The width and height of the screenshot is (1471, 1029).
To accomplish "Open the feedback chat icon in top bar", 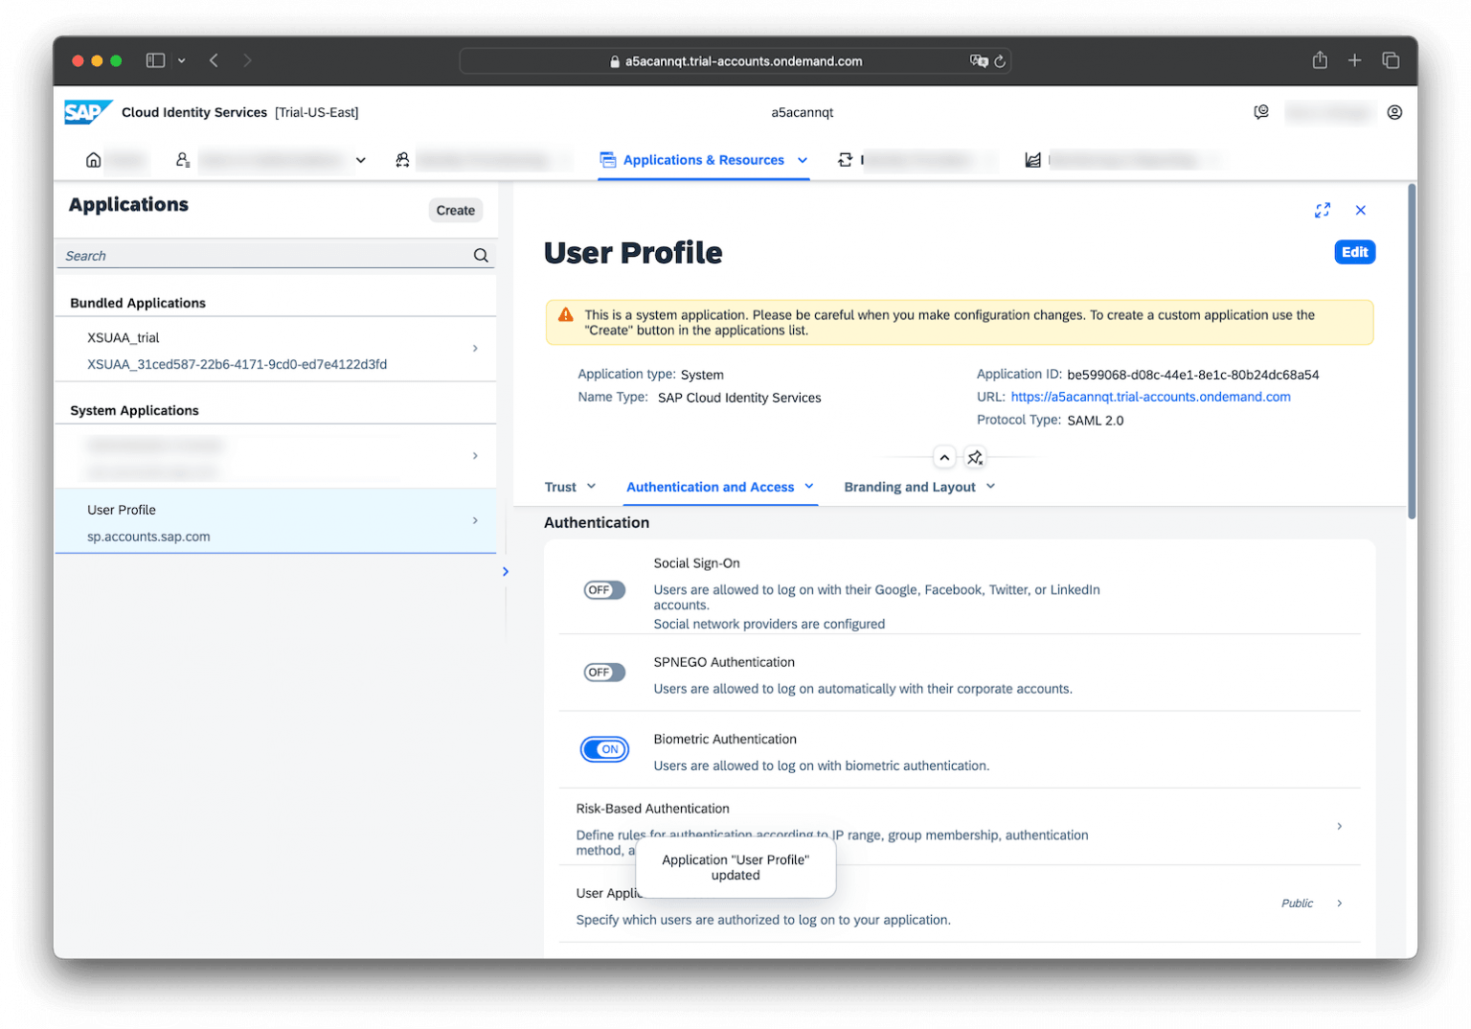I will coord(1260,112).
